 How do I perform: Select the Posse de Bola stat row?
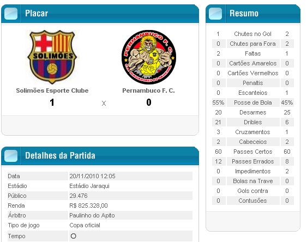tap(253, 102)
